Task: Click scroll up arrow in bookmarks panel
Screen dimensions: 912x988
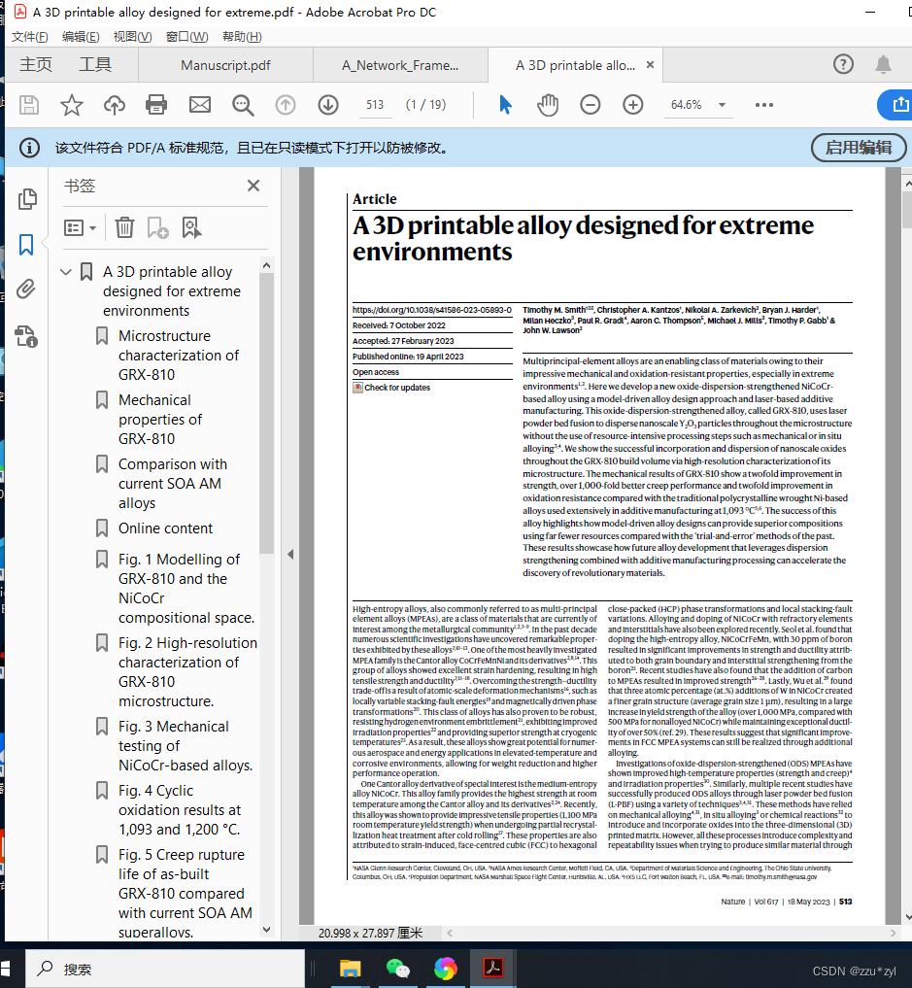Action: pos(266,265)
